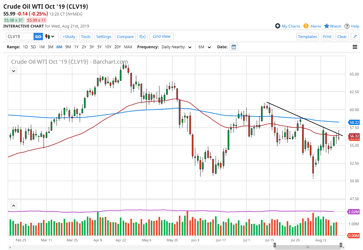
Task: Click the pop-out expand chart arrow
Action: pyautogui.click(x=355, y=37)
